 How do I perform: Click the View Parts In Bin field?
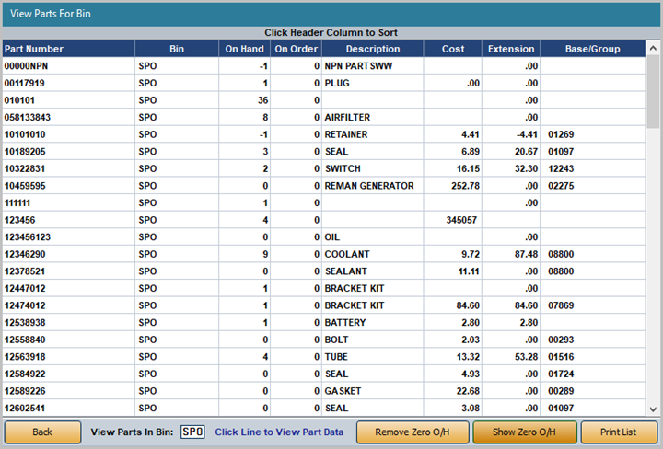tap(192, 432)
